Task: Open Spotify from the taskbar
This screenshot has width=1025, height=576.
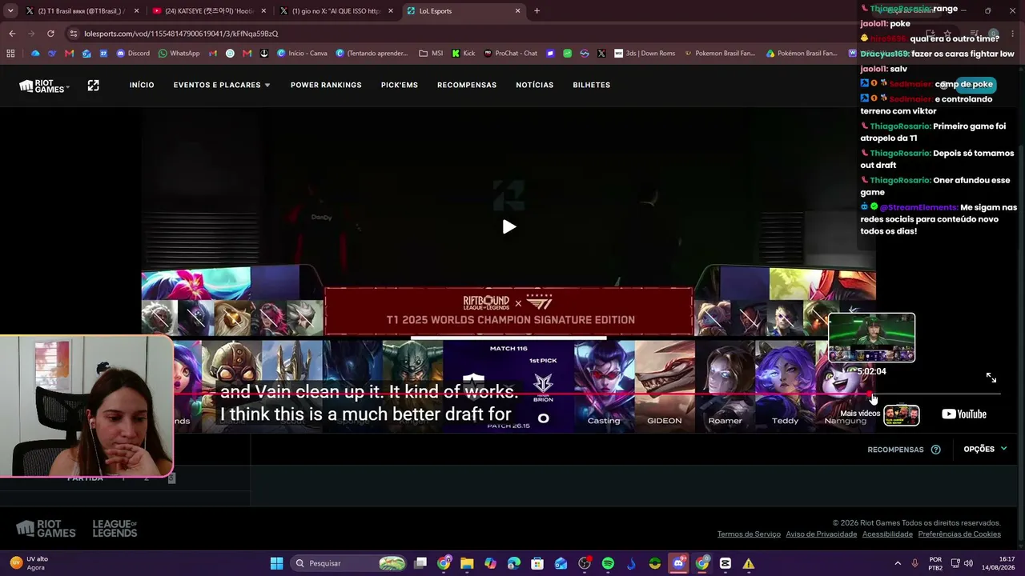Action: point(608,563)
